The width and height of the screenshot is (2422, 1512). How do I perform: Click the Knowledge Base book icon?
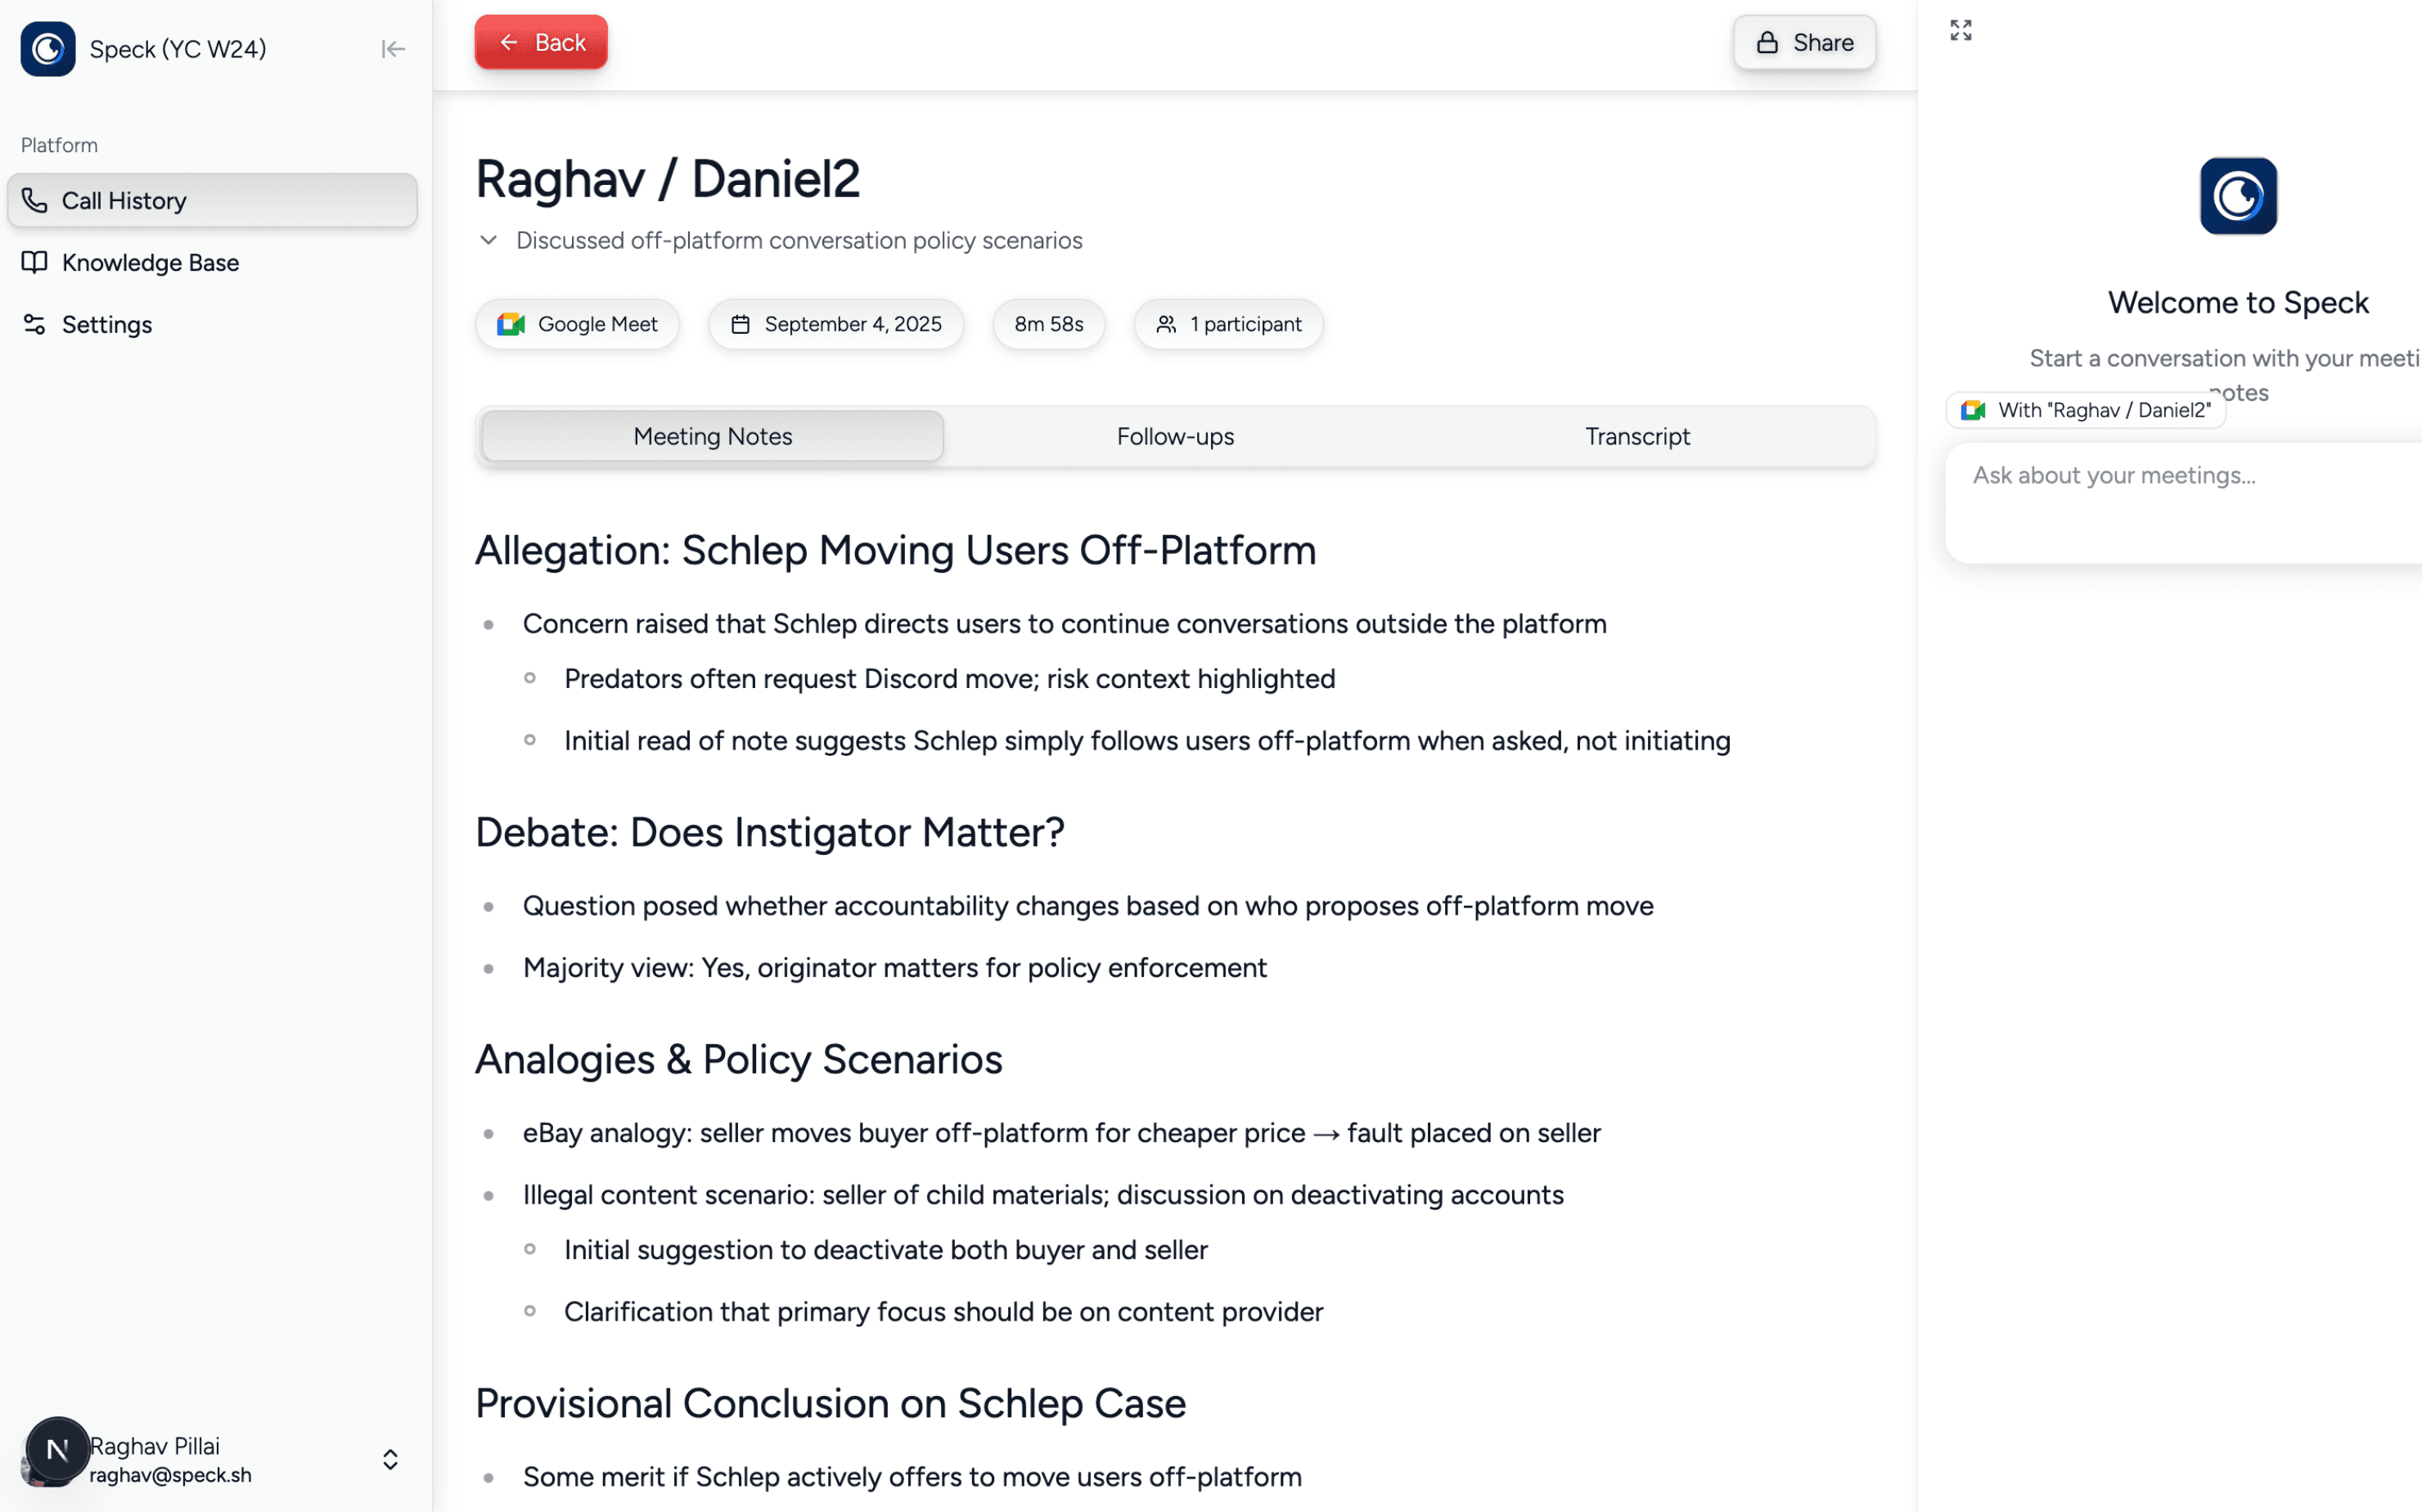click(x=35, y=263)
